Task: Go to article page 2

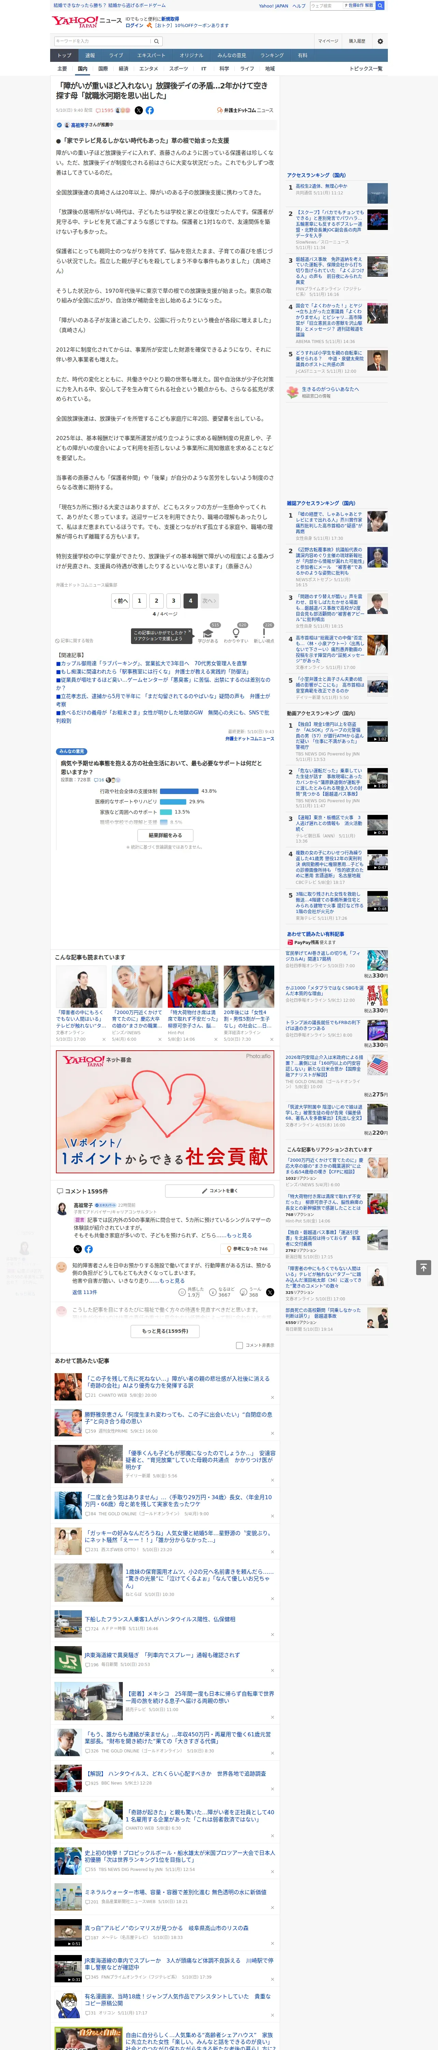Action: point(157,601)
